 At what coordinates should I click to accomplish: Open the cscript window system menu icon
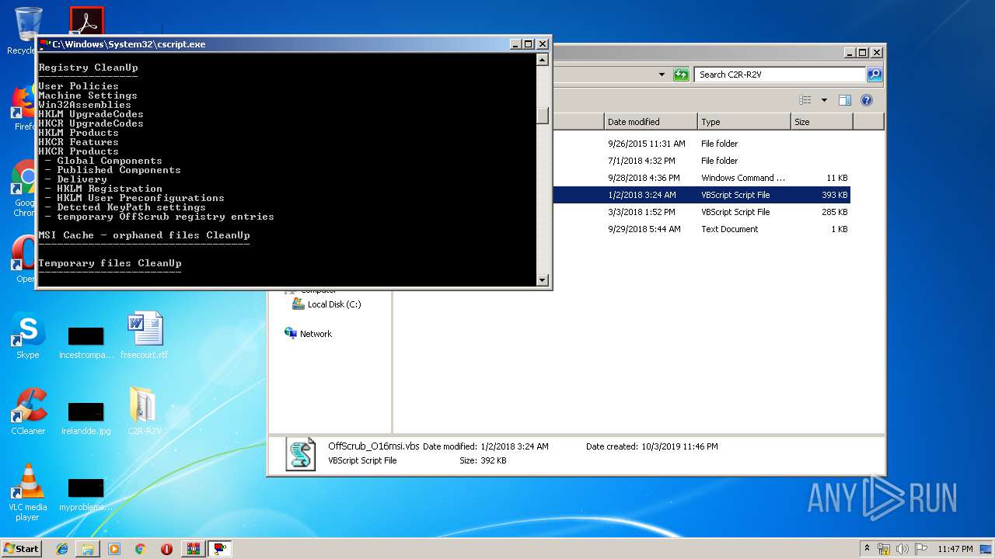45,44
